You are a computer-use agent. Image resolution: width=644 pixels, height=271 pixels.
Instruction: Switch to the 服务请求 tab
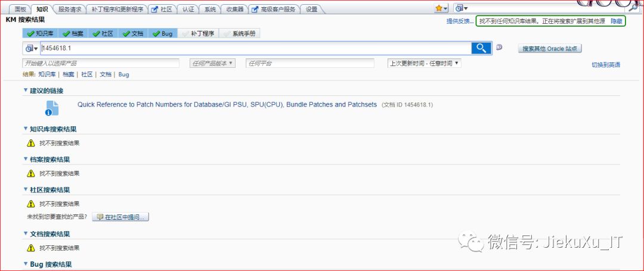69,9
